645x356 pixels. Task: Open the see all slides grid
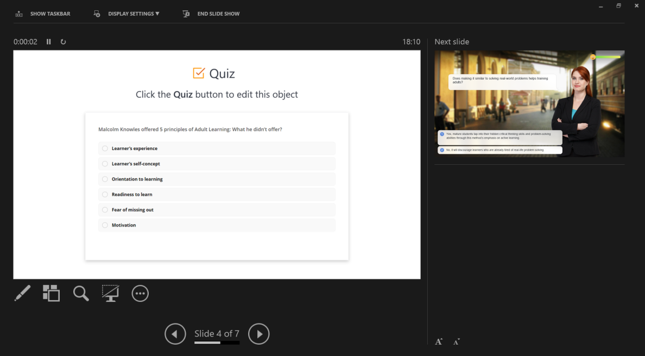click(52, 293)
